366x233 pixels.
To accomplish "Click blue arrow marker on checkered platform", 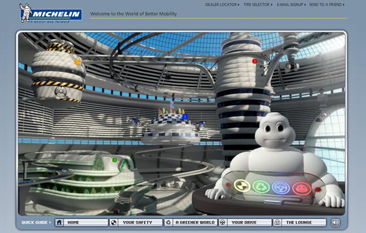I will 185,116.
